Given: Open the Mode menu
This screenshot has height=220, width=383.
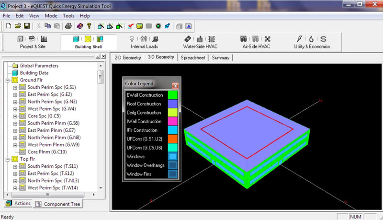Looking at the screenshot, I should (51, 16).
